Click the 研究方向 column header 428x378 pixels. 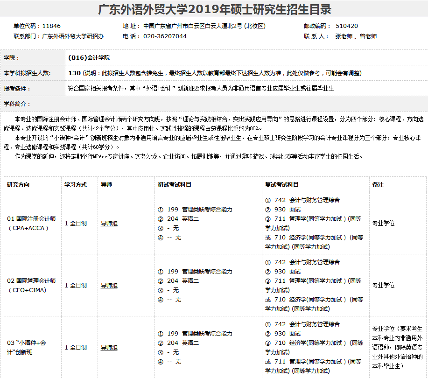click(18, 184)
